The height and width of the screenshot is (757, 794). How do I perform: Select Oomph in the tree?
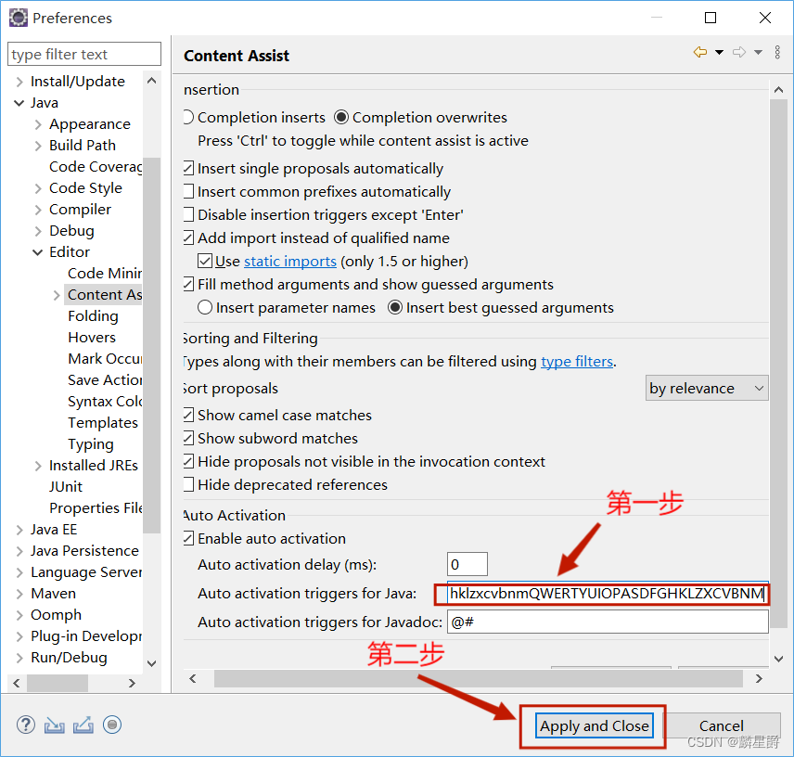pos(56,615)
